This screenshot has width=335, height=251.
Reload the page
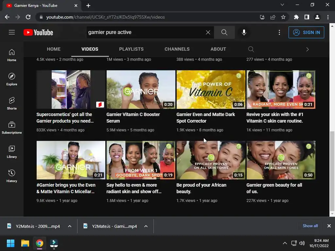[x=28, y=17]
